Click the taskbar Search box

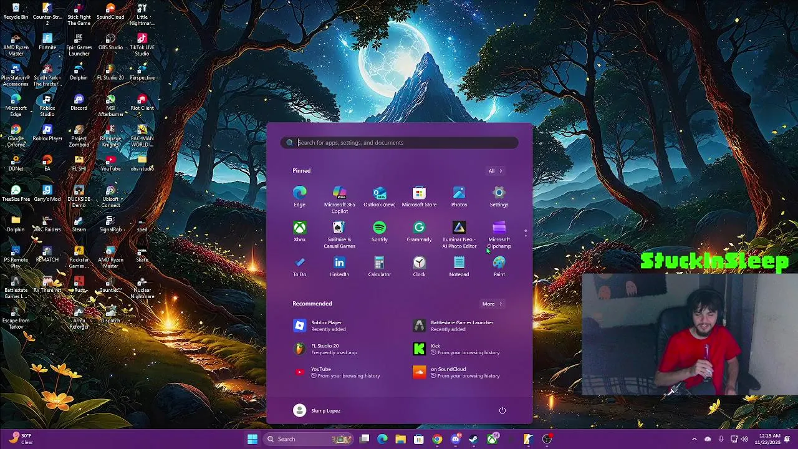point(309,439)
